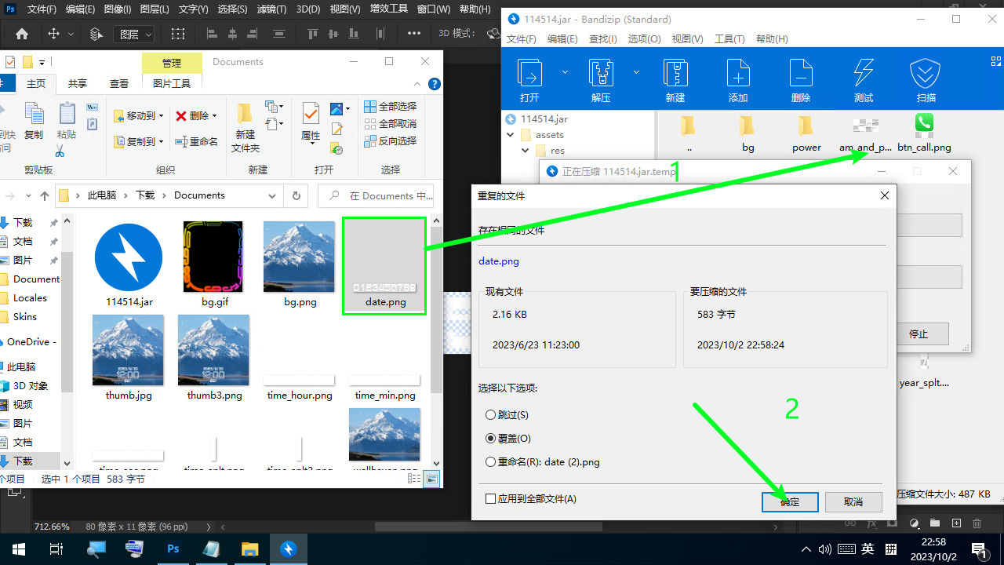This screenshot has width=1004, height=565.
Task: Open the 滤镜(T) menu in Photoshop
Action: 271,9
